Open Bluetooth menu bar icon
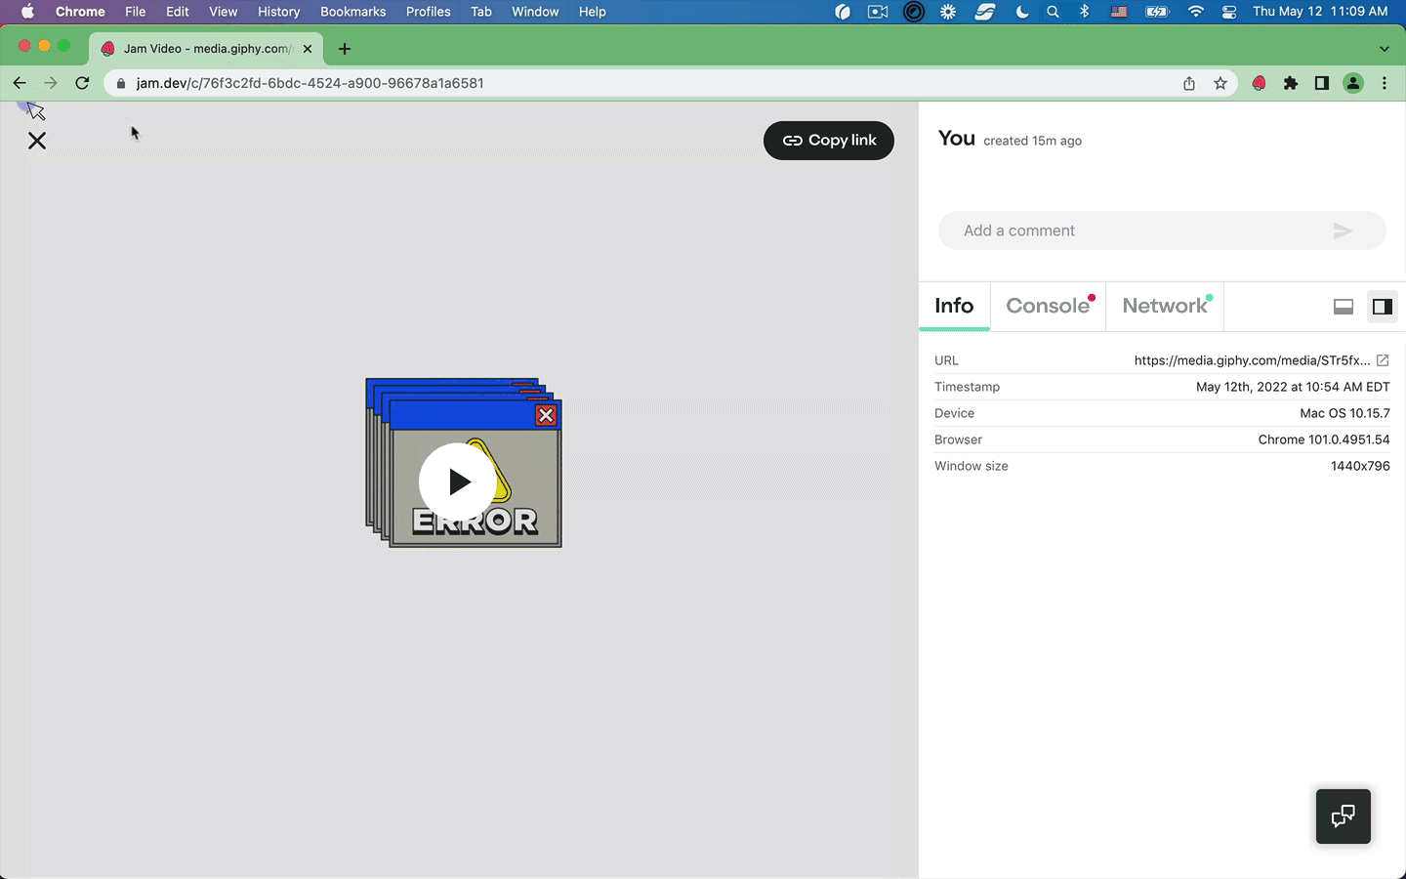Image resolution: width=1406 pixels, height=879 pixels. pos(1085,12)
